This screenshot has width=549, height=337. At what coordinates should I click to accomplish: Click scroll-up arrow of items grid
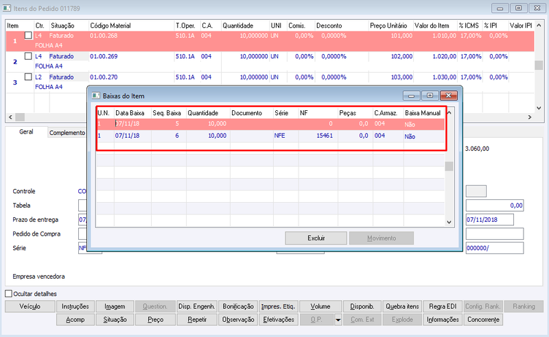539,25
